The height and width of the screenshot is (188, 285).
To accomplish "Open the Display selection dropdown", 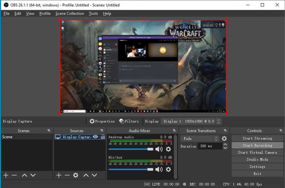I will [192, 121].
